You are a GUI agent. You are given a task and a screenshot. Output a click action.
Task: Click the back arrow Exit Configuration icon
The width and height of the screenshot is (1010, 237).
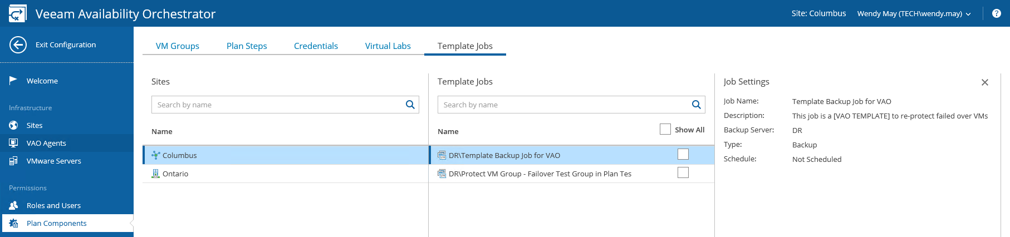18,45
